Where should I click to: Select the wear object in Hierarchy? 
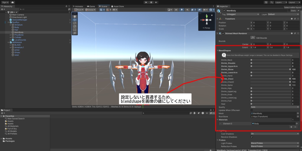pyautogui.click(x=17, y=55)
